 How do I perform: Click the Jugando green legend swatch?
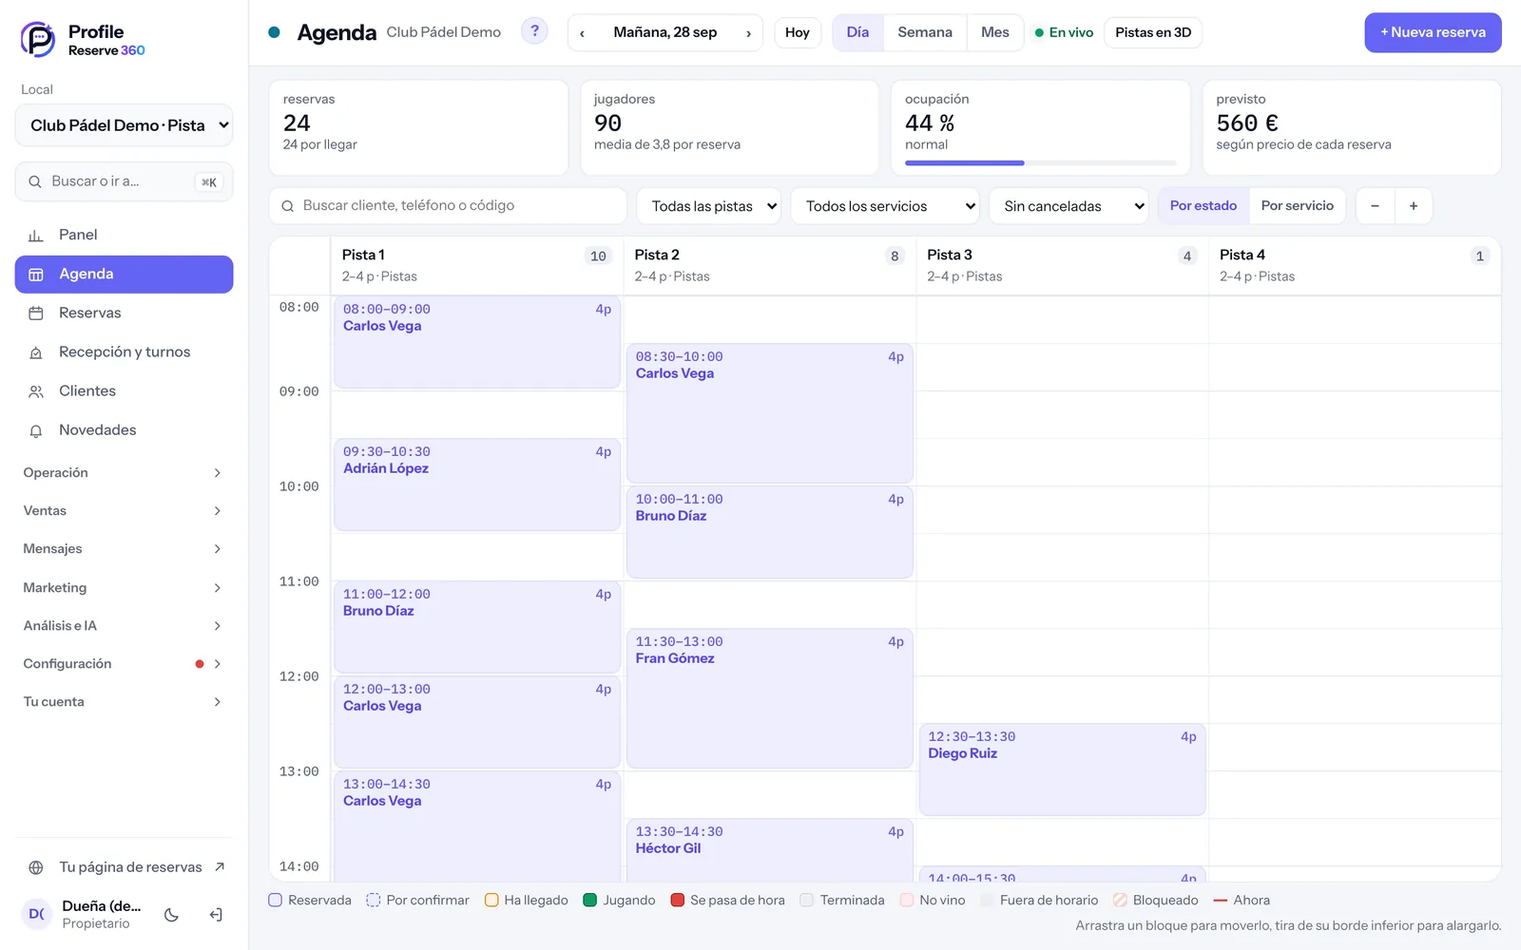589,901
